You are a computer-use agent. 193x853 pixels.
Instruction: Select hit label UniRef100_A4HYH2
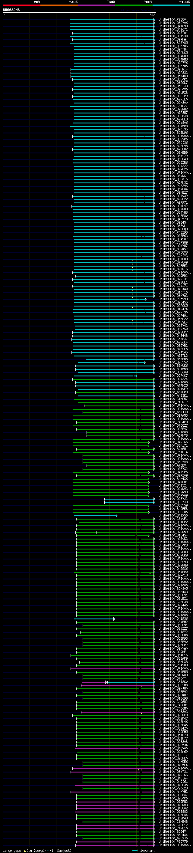tap(173, 791)
